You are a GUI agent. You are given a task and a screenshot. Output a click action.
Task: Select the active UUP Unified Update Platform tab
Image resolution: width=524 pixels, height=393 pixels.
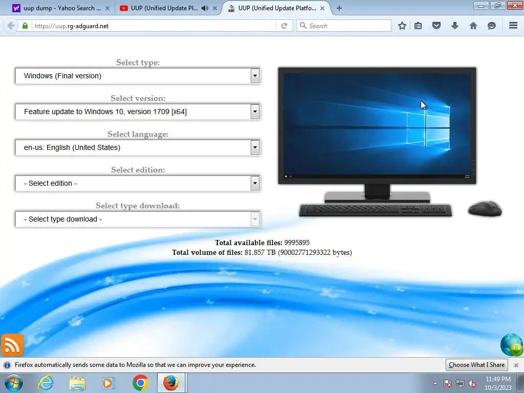[277, 8]
